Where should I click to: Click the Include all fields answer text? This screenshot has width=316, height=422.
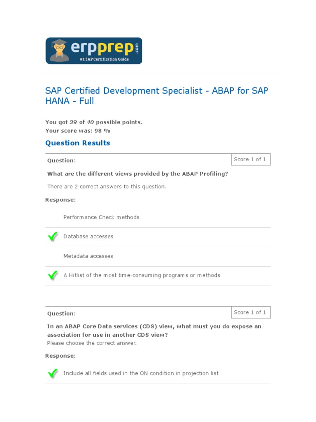[141, 373]
